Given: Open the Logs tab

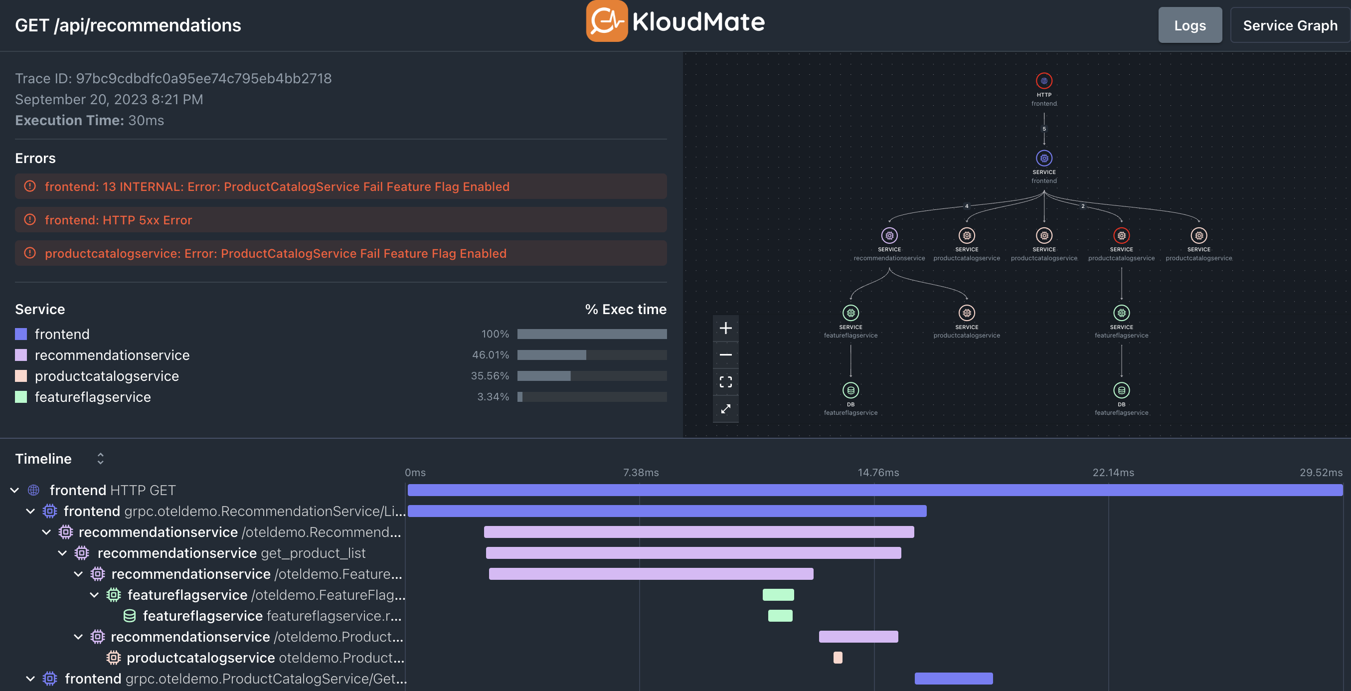Looking at the screenshot, I should pos(1189,25).
